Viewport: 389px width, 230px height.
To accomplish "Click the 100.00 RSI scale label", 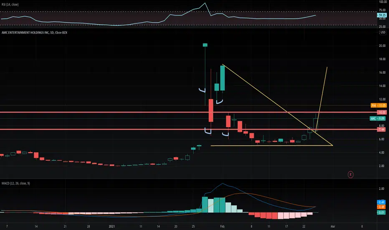I will [383, 2].
